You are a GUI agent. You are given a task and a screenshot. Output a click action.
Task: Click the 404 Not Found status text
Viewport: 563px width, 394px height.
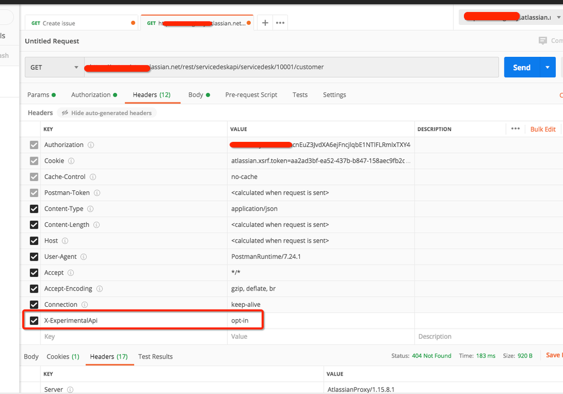click(431, 356)
